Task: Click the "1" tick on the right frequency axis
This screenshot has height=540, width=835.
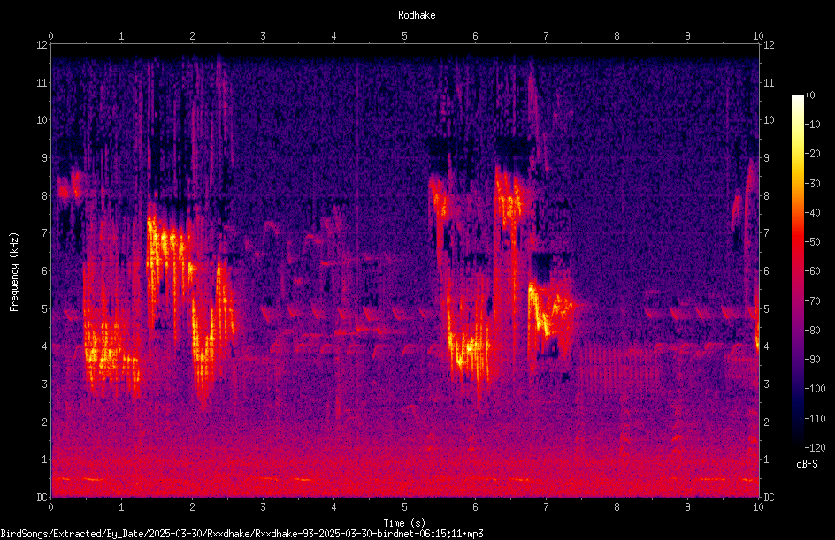Action: click(766, 460)
